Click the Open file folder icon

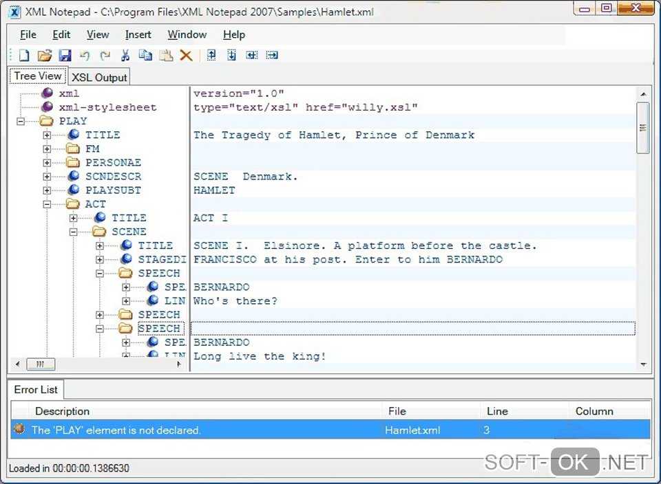tap(44, 56)
